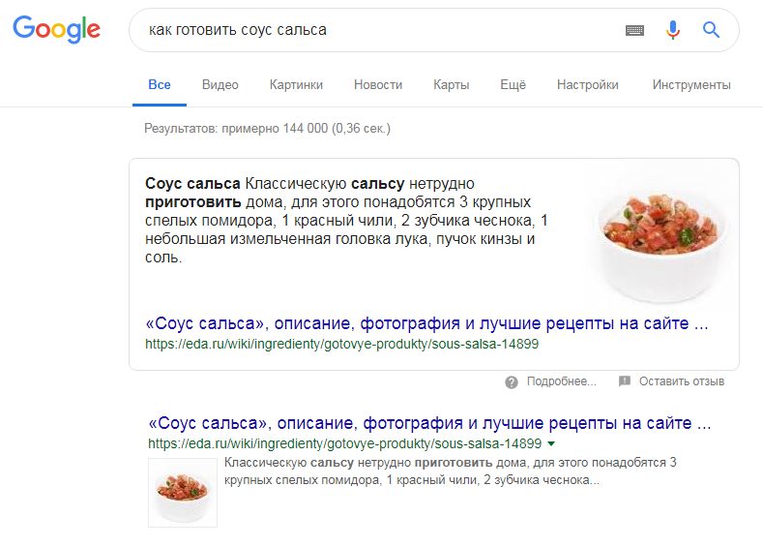Expand the green arrow next to eda.ru URL
The width and height of the screenshot is (763, 547).
[551, 443]
